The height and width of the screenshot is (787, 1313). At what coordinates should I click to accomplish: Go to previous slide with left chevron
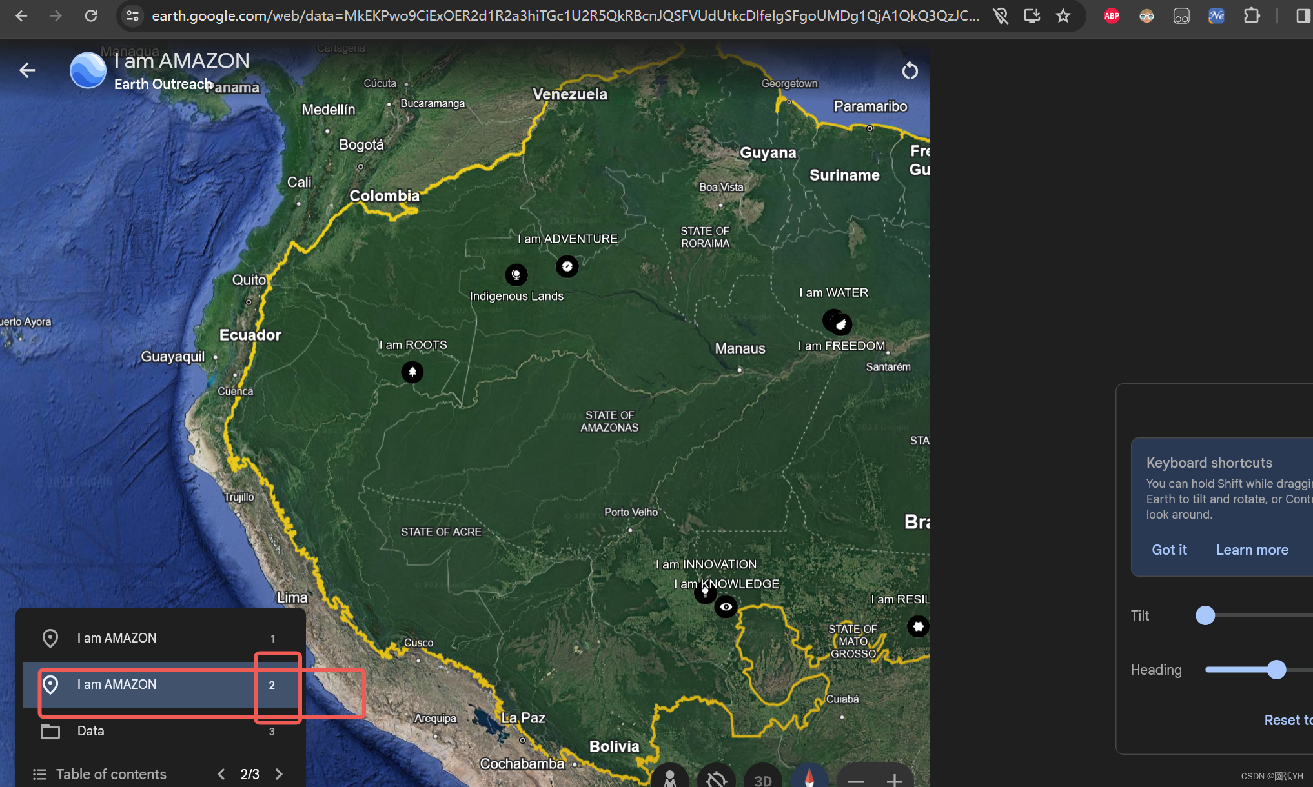click(x=221, y=773)
